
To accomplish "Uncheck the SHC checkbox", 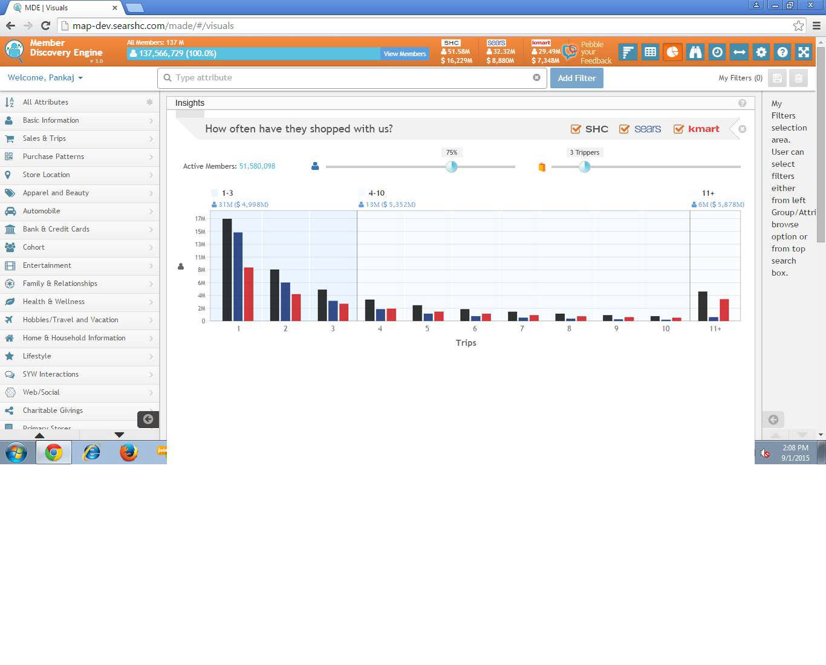I will click(x=576, y=129).
